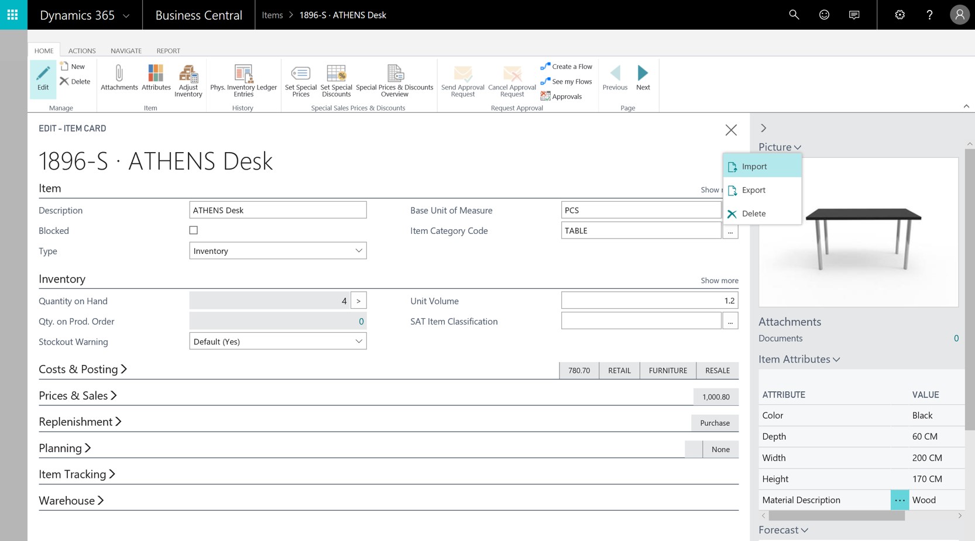Open Adjust Inventory action
Viewport: 975px width, 541px height.
tap(188, 81)
